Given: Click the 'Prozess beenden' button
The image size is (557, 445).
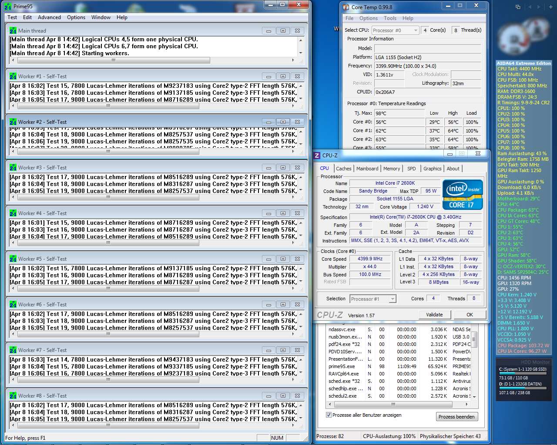Looking at the screenshot, I should point(456,417).
